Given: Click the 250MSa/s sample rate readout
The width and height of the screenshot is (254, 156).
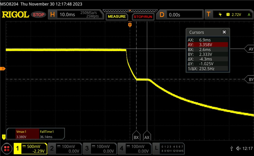Looking at the screenshot, I should coord(89,13).
